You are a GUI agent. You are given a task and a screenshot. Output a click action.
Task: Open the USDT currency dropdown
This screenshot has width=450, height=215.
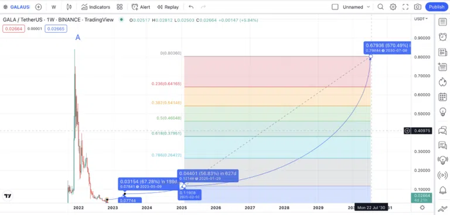coord(421,19)
